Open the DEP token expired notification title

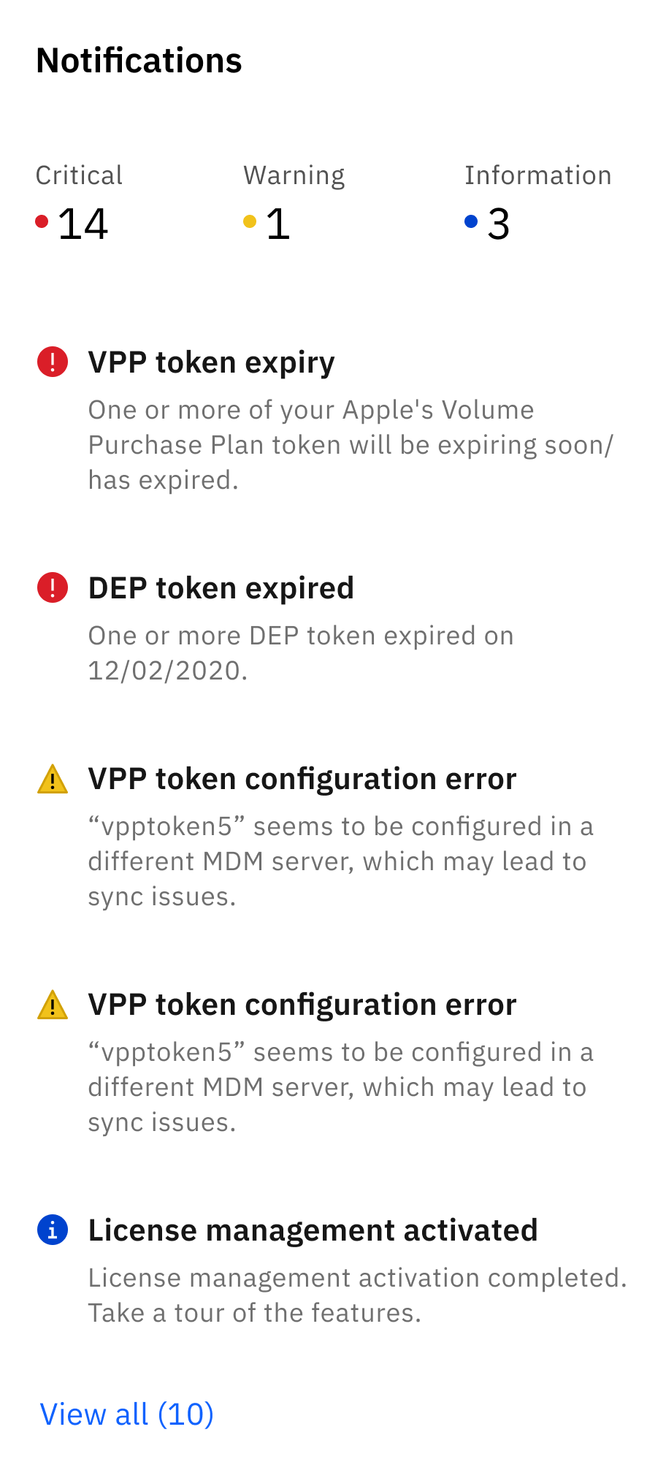click(221, 588)
